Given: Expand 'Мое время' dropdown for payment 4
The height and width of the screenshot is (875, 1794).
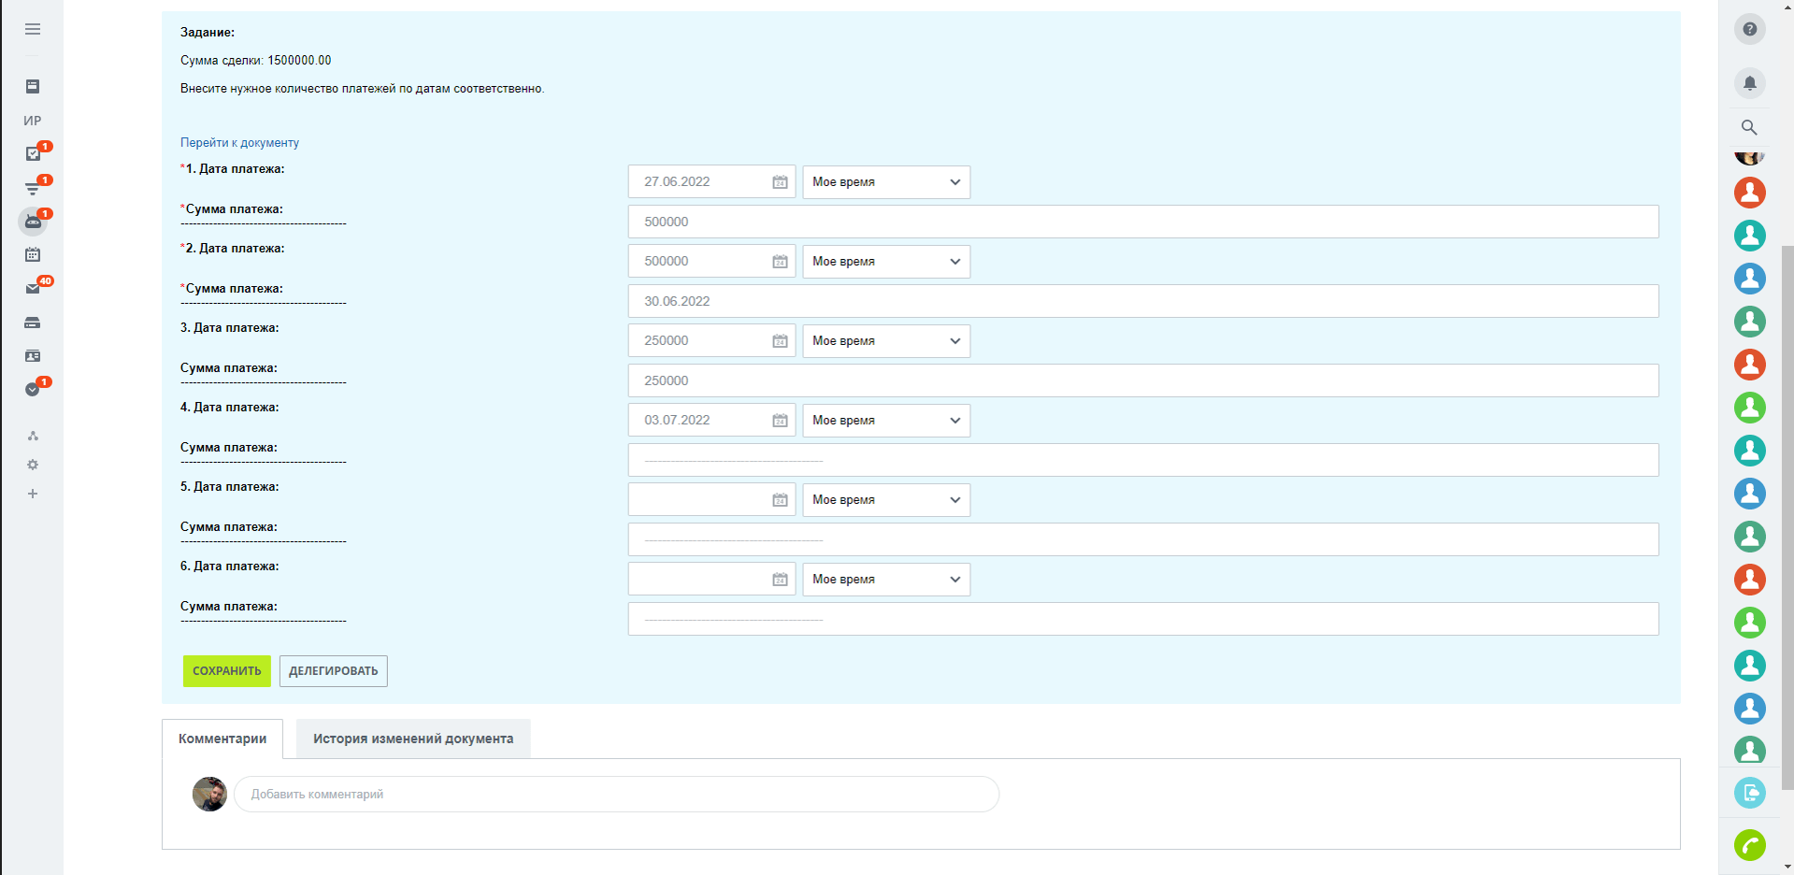Looking at the screenshot, I should pyautogui.click(x=885, y=421).
